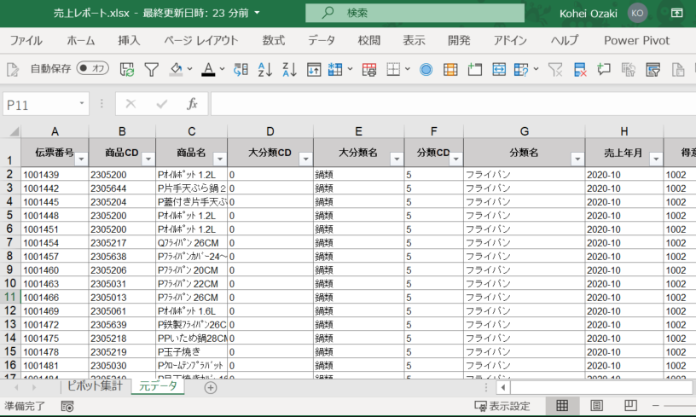Click the blue column width fit icon
The width and height of the screenshot is (696, 417).
pyautogui.click(x=499, y=69)
